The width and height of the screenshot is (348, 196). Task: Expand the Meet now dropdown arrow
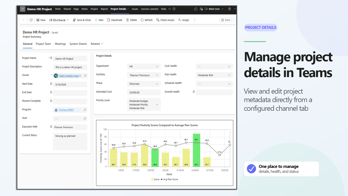[222, 9]
